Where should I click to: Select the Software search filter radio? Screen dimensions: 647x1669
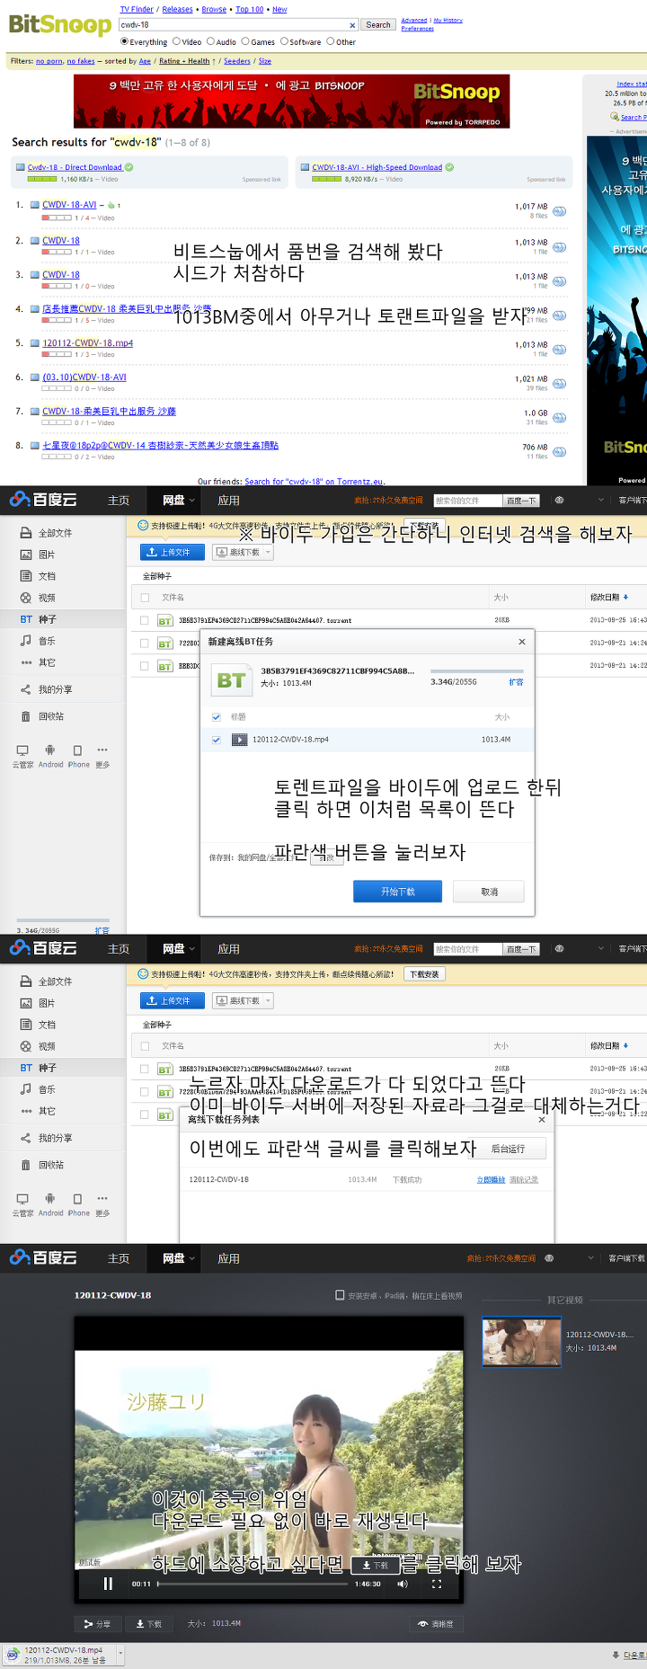(284, 41)
